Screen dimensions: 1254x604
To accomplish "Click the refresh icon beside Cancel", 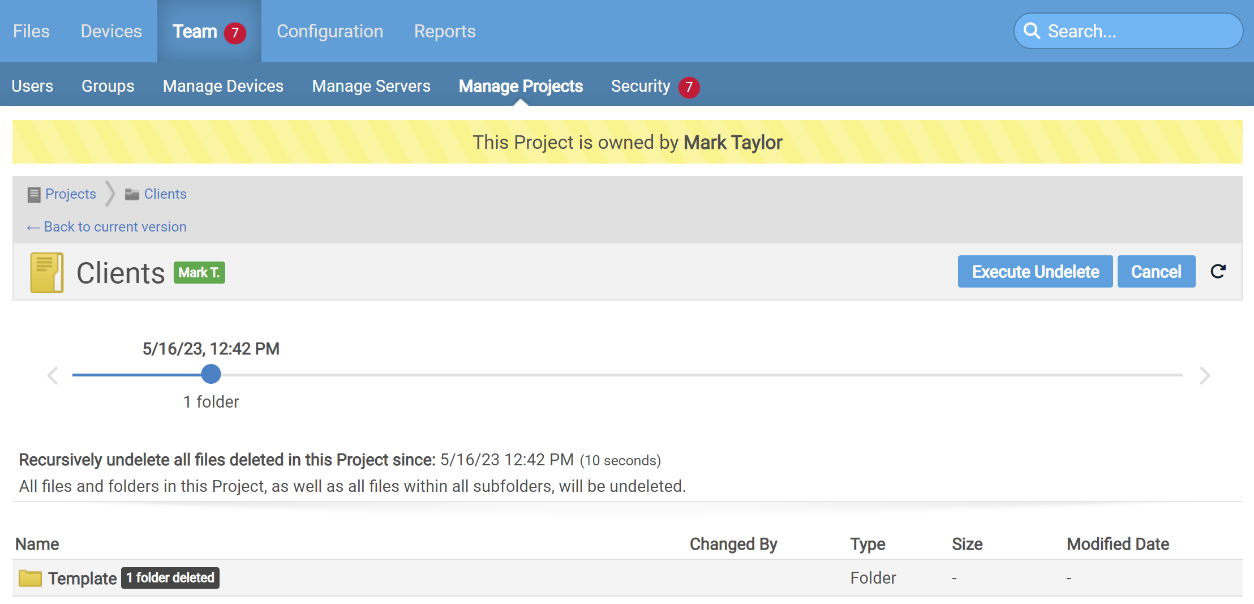I will pyautogui.click(x=1218, y=272).
